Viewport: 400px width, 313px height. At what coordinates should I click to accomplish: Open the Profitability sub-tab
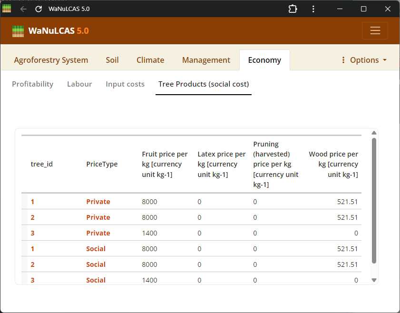tap(32, 84)
